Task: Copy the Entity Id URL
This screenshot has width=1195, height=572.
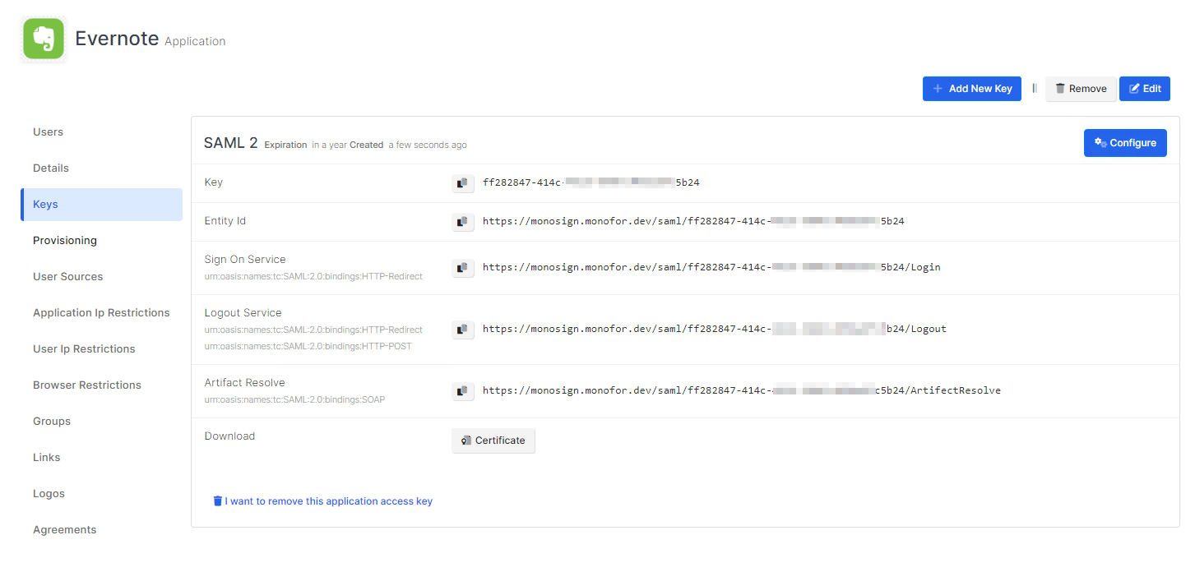Action: [463, 221]
